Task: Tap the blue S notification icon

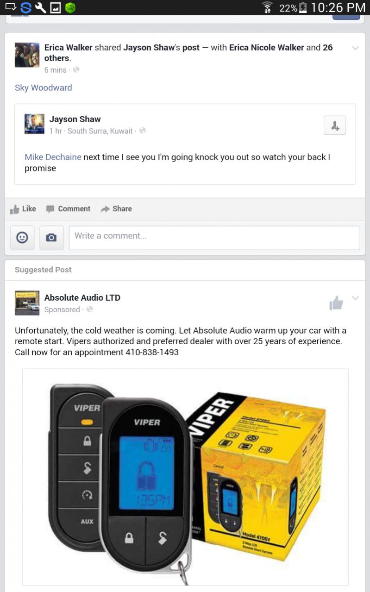Action: tap(26, 7)
